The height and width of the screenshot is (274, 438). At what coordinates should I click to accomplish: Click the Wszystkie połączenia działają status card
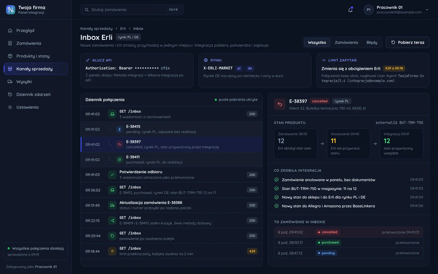tap(36, 251)
